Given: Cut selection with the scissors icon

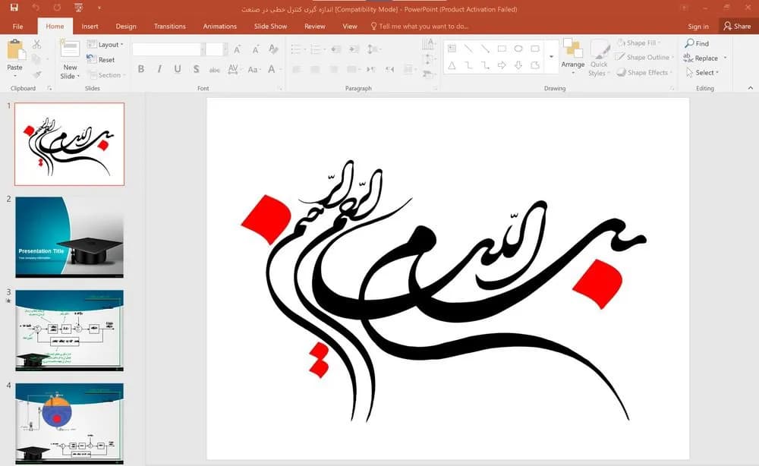Looking at the screenshot, I should [36, 45].
